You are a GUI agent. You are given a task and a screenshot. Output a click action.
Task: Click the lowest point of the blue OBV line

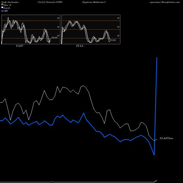[154, 155]
